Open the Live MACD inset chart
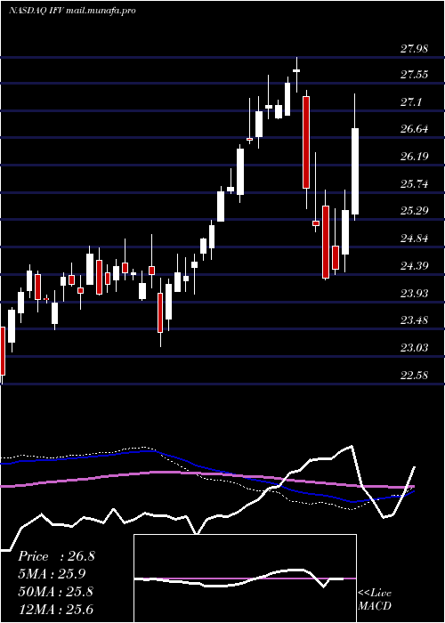The image size is (445, 623). point(245,578)
